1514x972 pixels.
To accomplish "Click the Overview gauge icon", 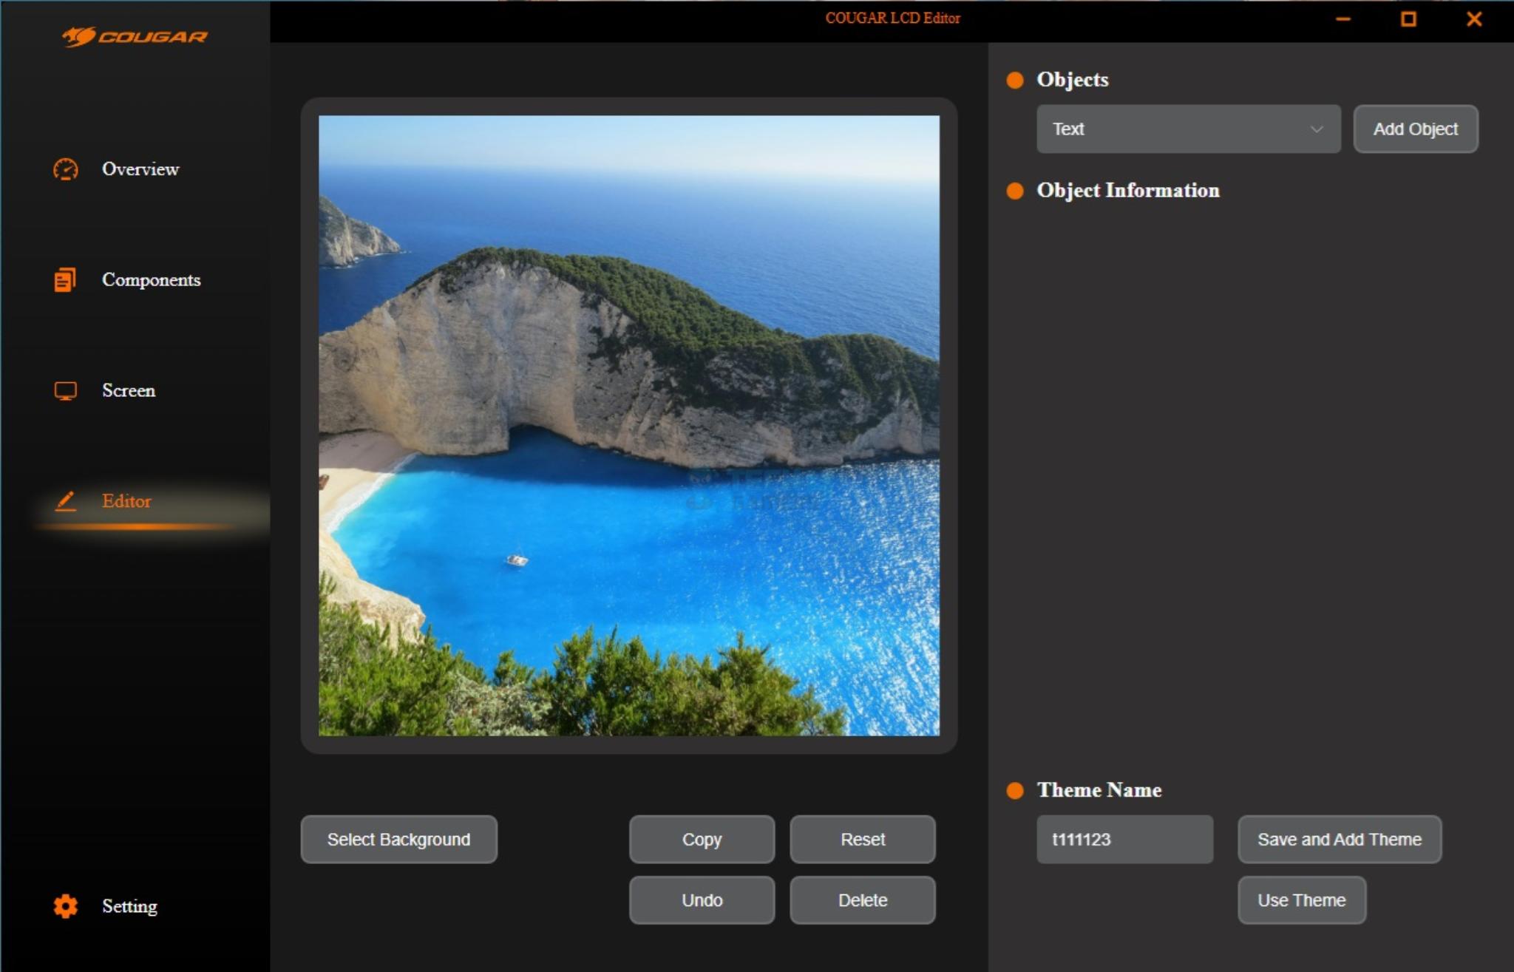I will [x=65, y=169].
